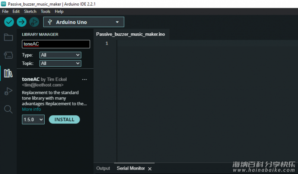Viewport: 298px width, 174px height.
Task: Open the Help menu
Action: pyautogui.click(x=59, y=12)
